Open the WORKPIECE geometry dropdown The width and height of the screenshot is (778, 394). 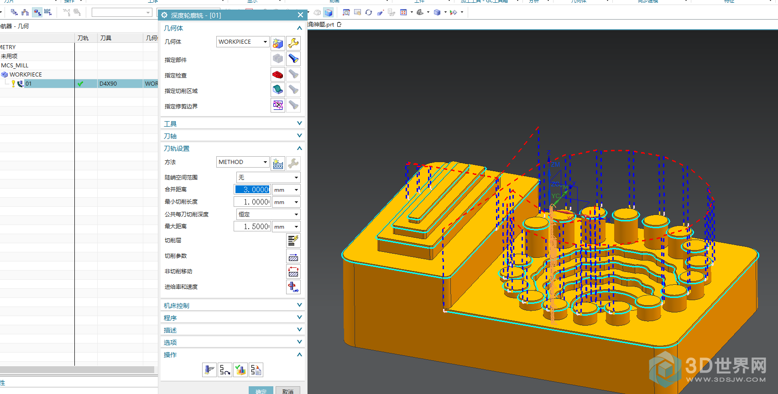coord(243,42)
